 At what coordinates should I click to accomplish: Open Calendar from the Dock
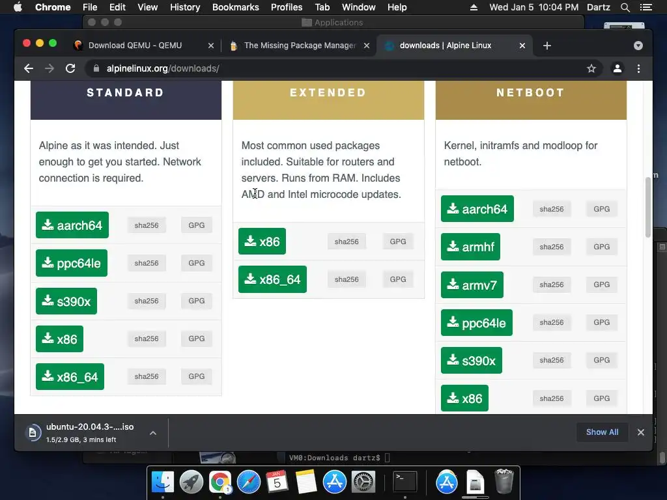(x=277, y=482)
